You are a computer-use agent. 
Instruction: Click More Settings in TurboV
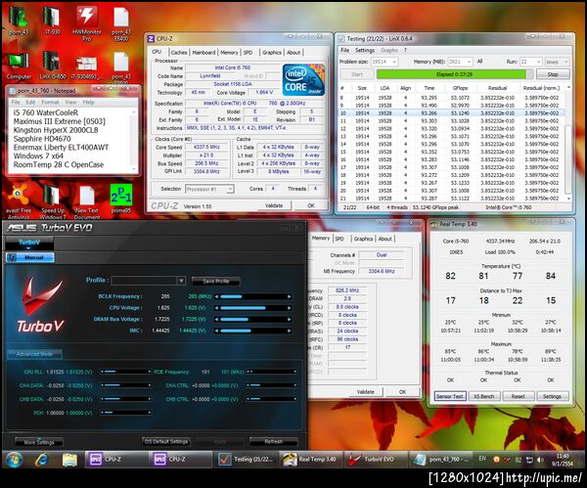39,442
